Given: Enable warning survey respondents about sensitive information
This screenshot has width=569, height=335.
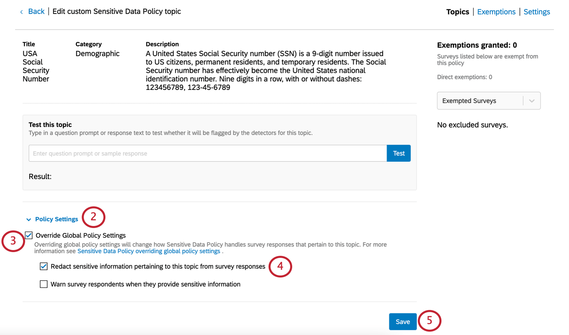Looking at the screenshot, I should 44,284.
